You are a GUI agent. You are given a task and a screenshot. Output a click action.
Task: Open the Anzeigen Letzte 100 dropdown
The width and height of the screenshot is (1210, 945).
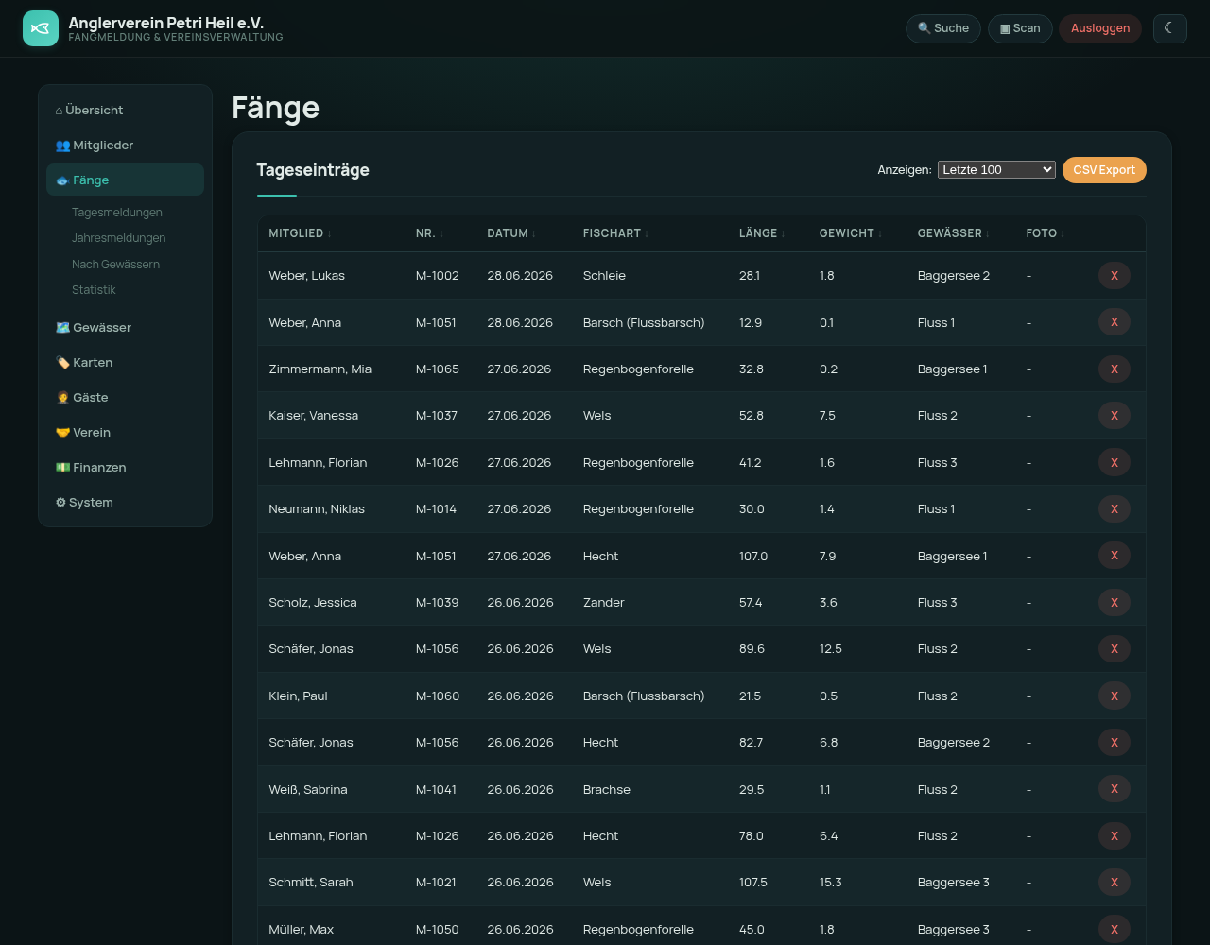[996, 170]
